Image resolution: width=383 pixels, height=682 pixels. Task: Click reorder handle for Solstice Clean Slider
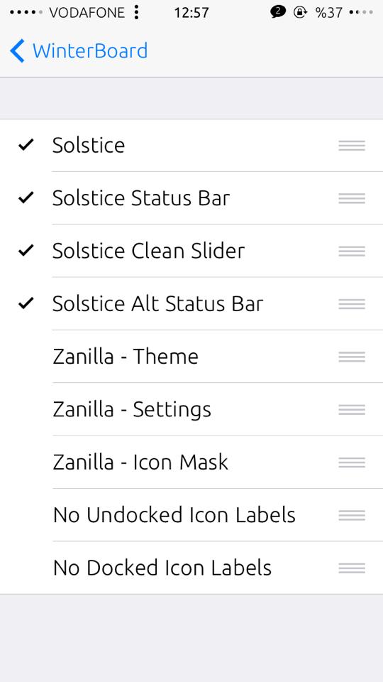[352, 251]
